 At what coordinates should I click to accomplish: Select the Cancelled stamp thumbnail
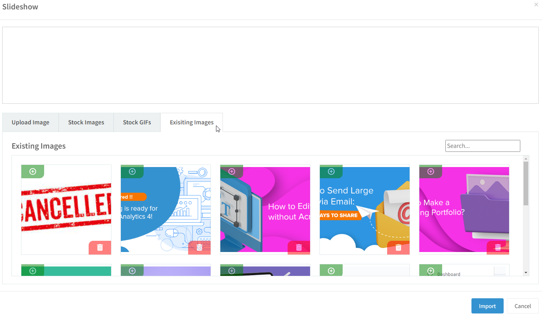[x=66, y=210]
